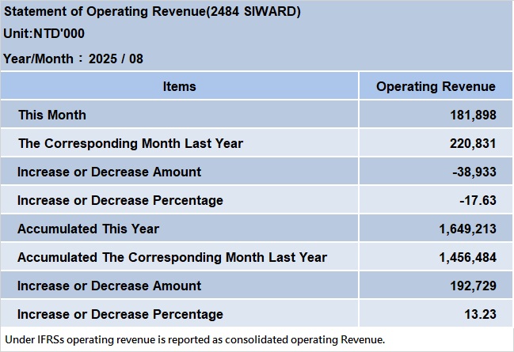Select Accumulated The Corresponding Month Last Year

click(x=172, y=257)
